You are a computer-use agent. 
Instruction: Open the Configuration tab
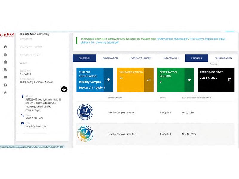(x=223, y=58)
